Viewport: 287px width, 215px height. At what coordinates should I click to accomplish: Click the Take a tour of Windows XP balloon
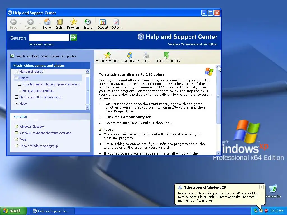pyautogui.click(x=220, y=194)
